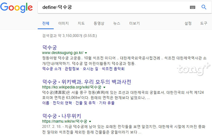
Task: Open the 이름 section link
Action: 46,103
